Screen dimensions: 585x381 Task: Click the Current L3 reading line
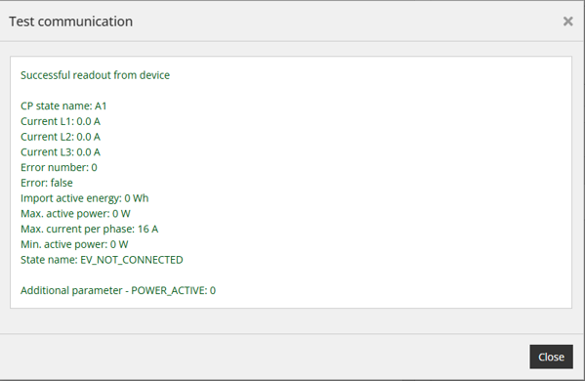[x=61, y=151]
